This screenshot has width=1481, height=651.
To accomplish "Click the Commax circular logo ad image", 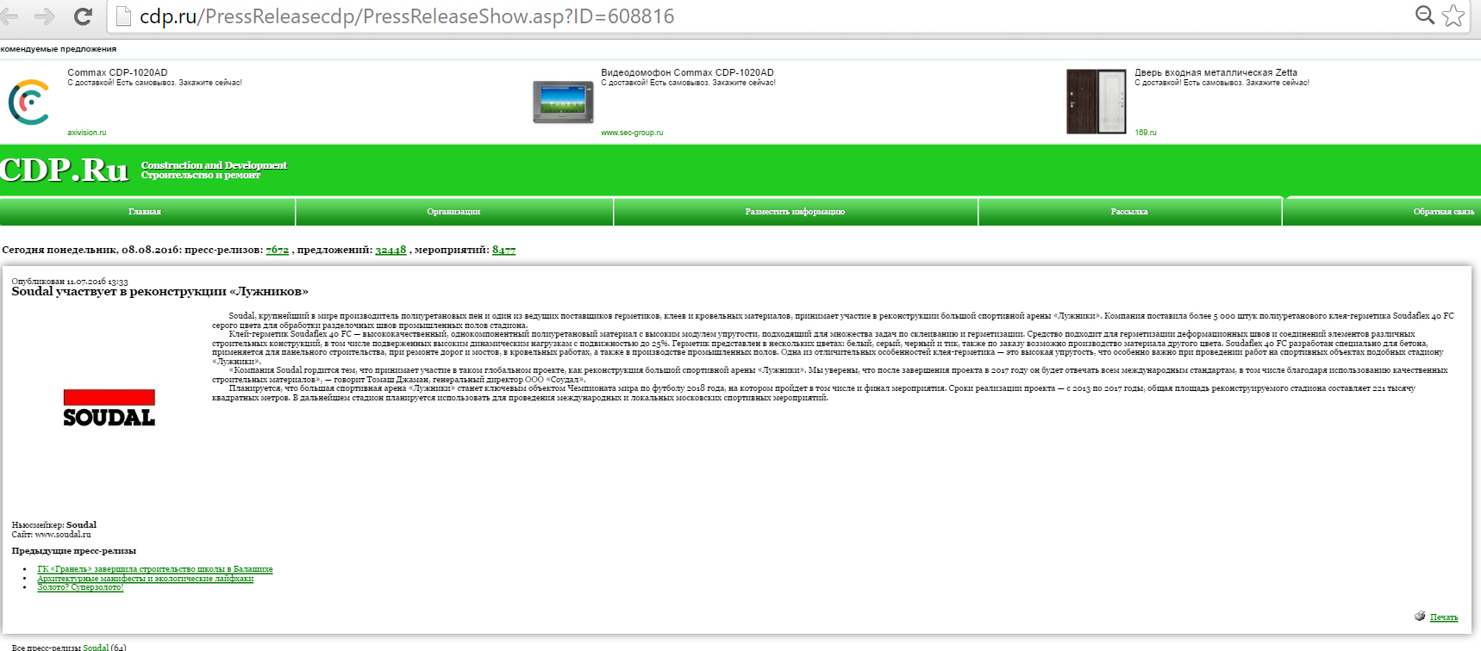I will click(x=29, y=102).
